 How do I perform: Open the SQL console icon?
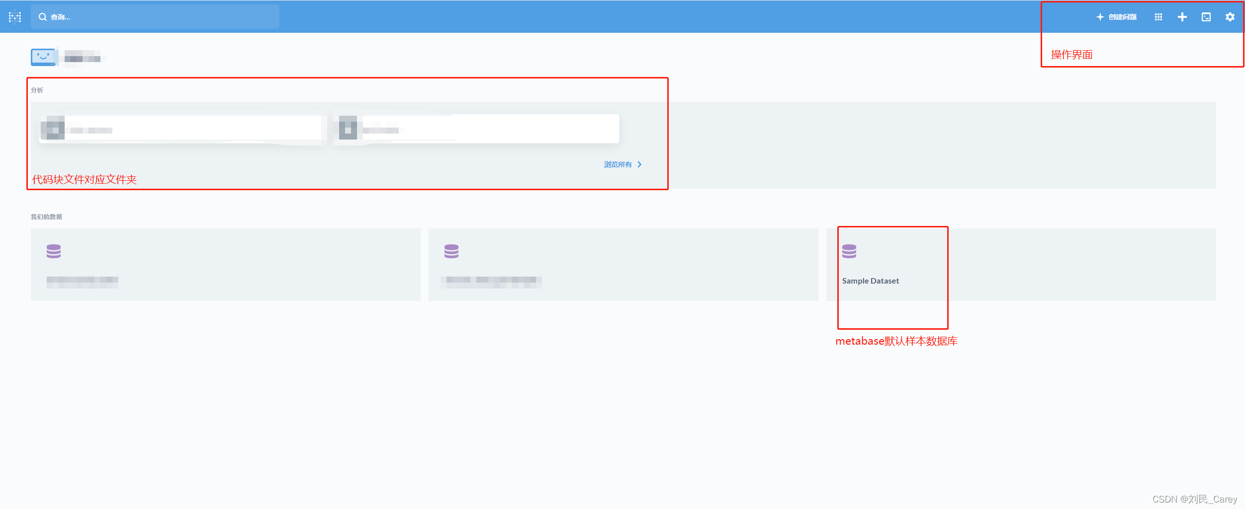(x=1206, y=17)
